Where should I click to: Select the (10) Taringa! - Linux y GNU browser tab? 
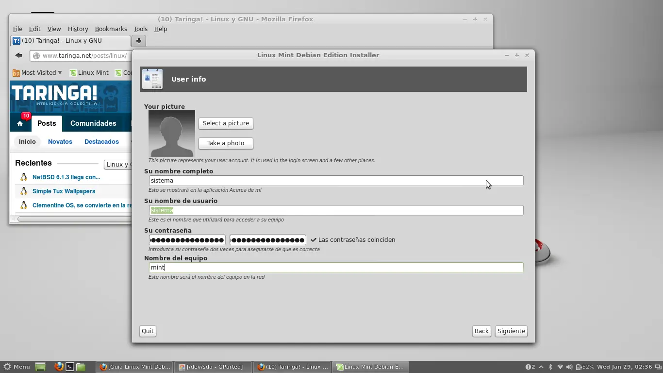click(x=70, y=41)
